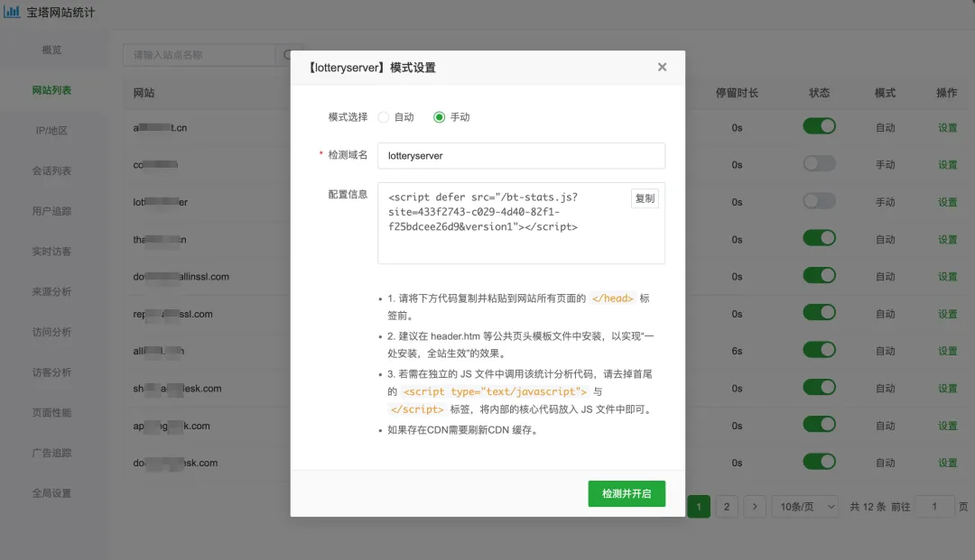
Task: Open the 会话列表 sidebar menu
Action: [51, 170]
